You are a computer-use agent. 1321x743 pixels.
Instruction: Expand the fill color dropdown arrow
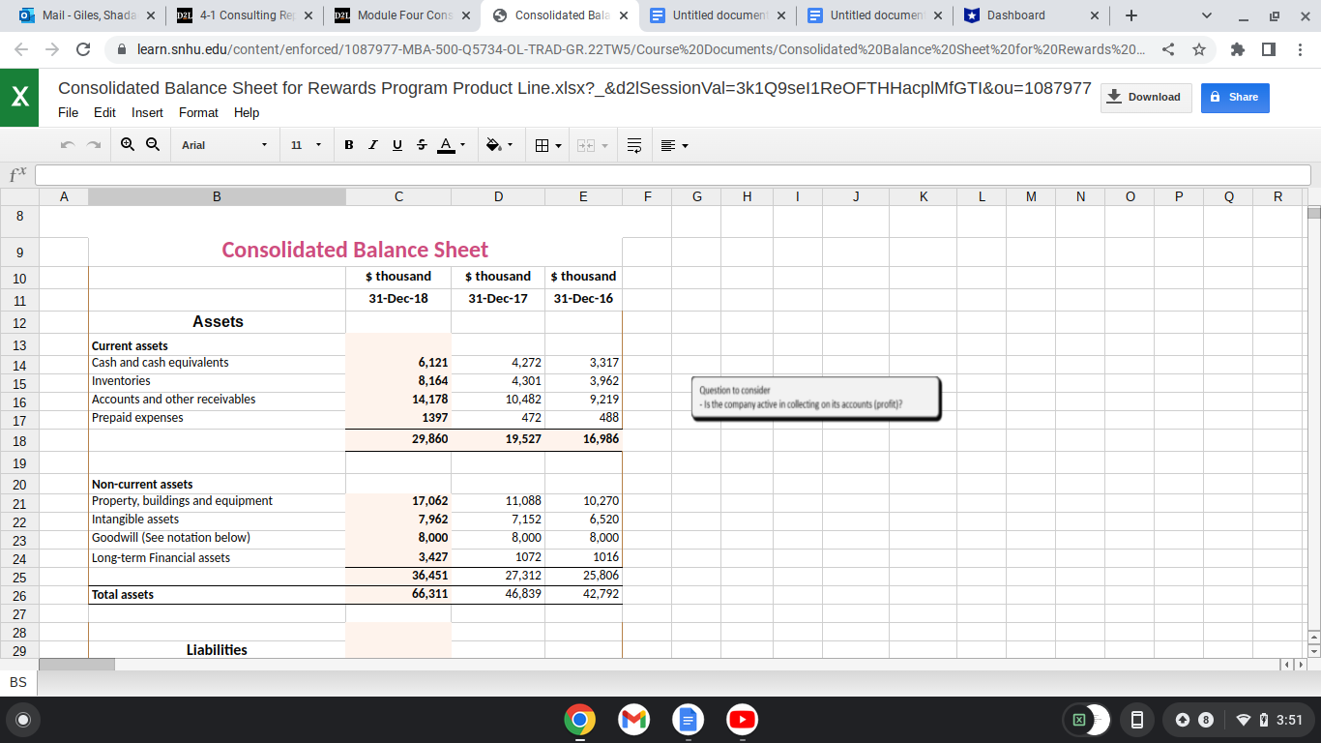point(513,146)
